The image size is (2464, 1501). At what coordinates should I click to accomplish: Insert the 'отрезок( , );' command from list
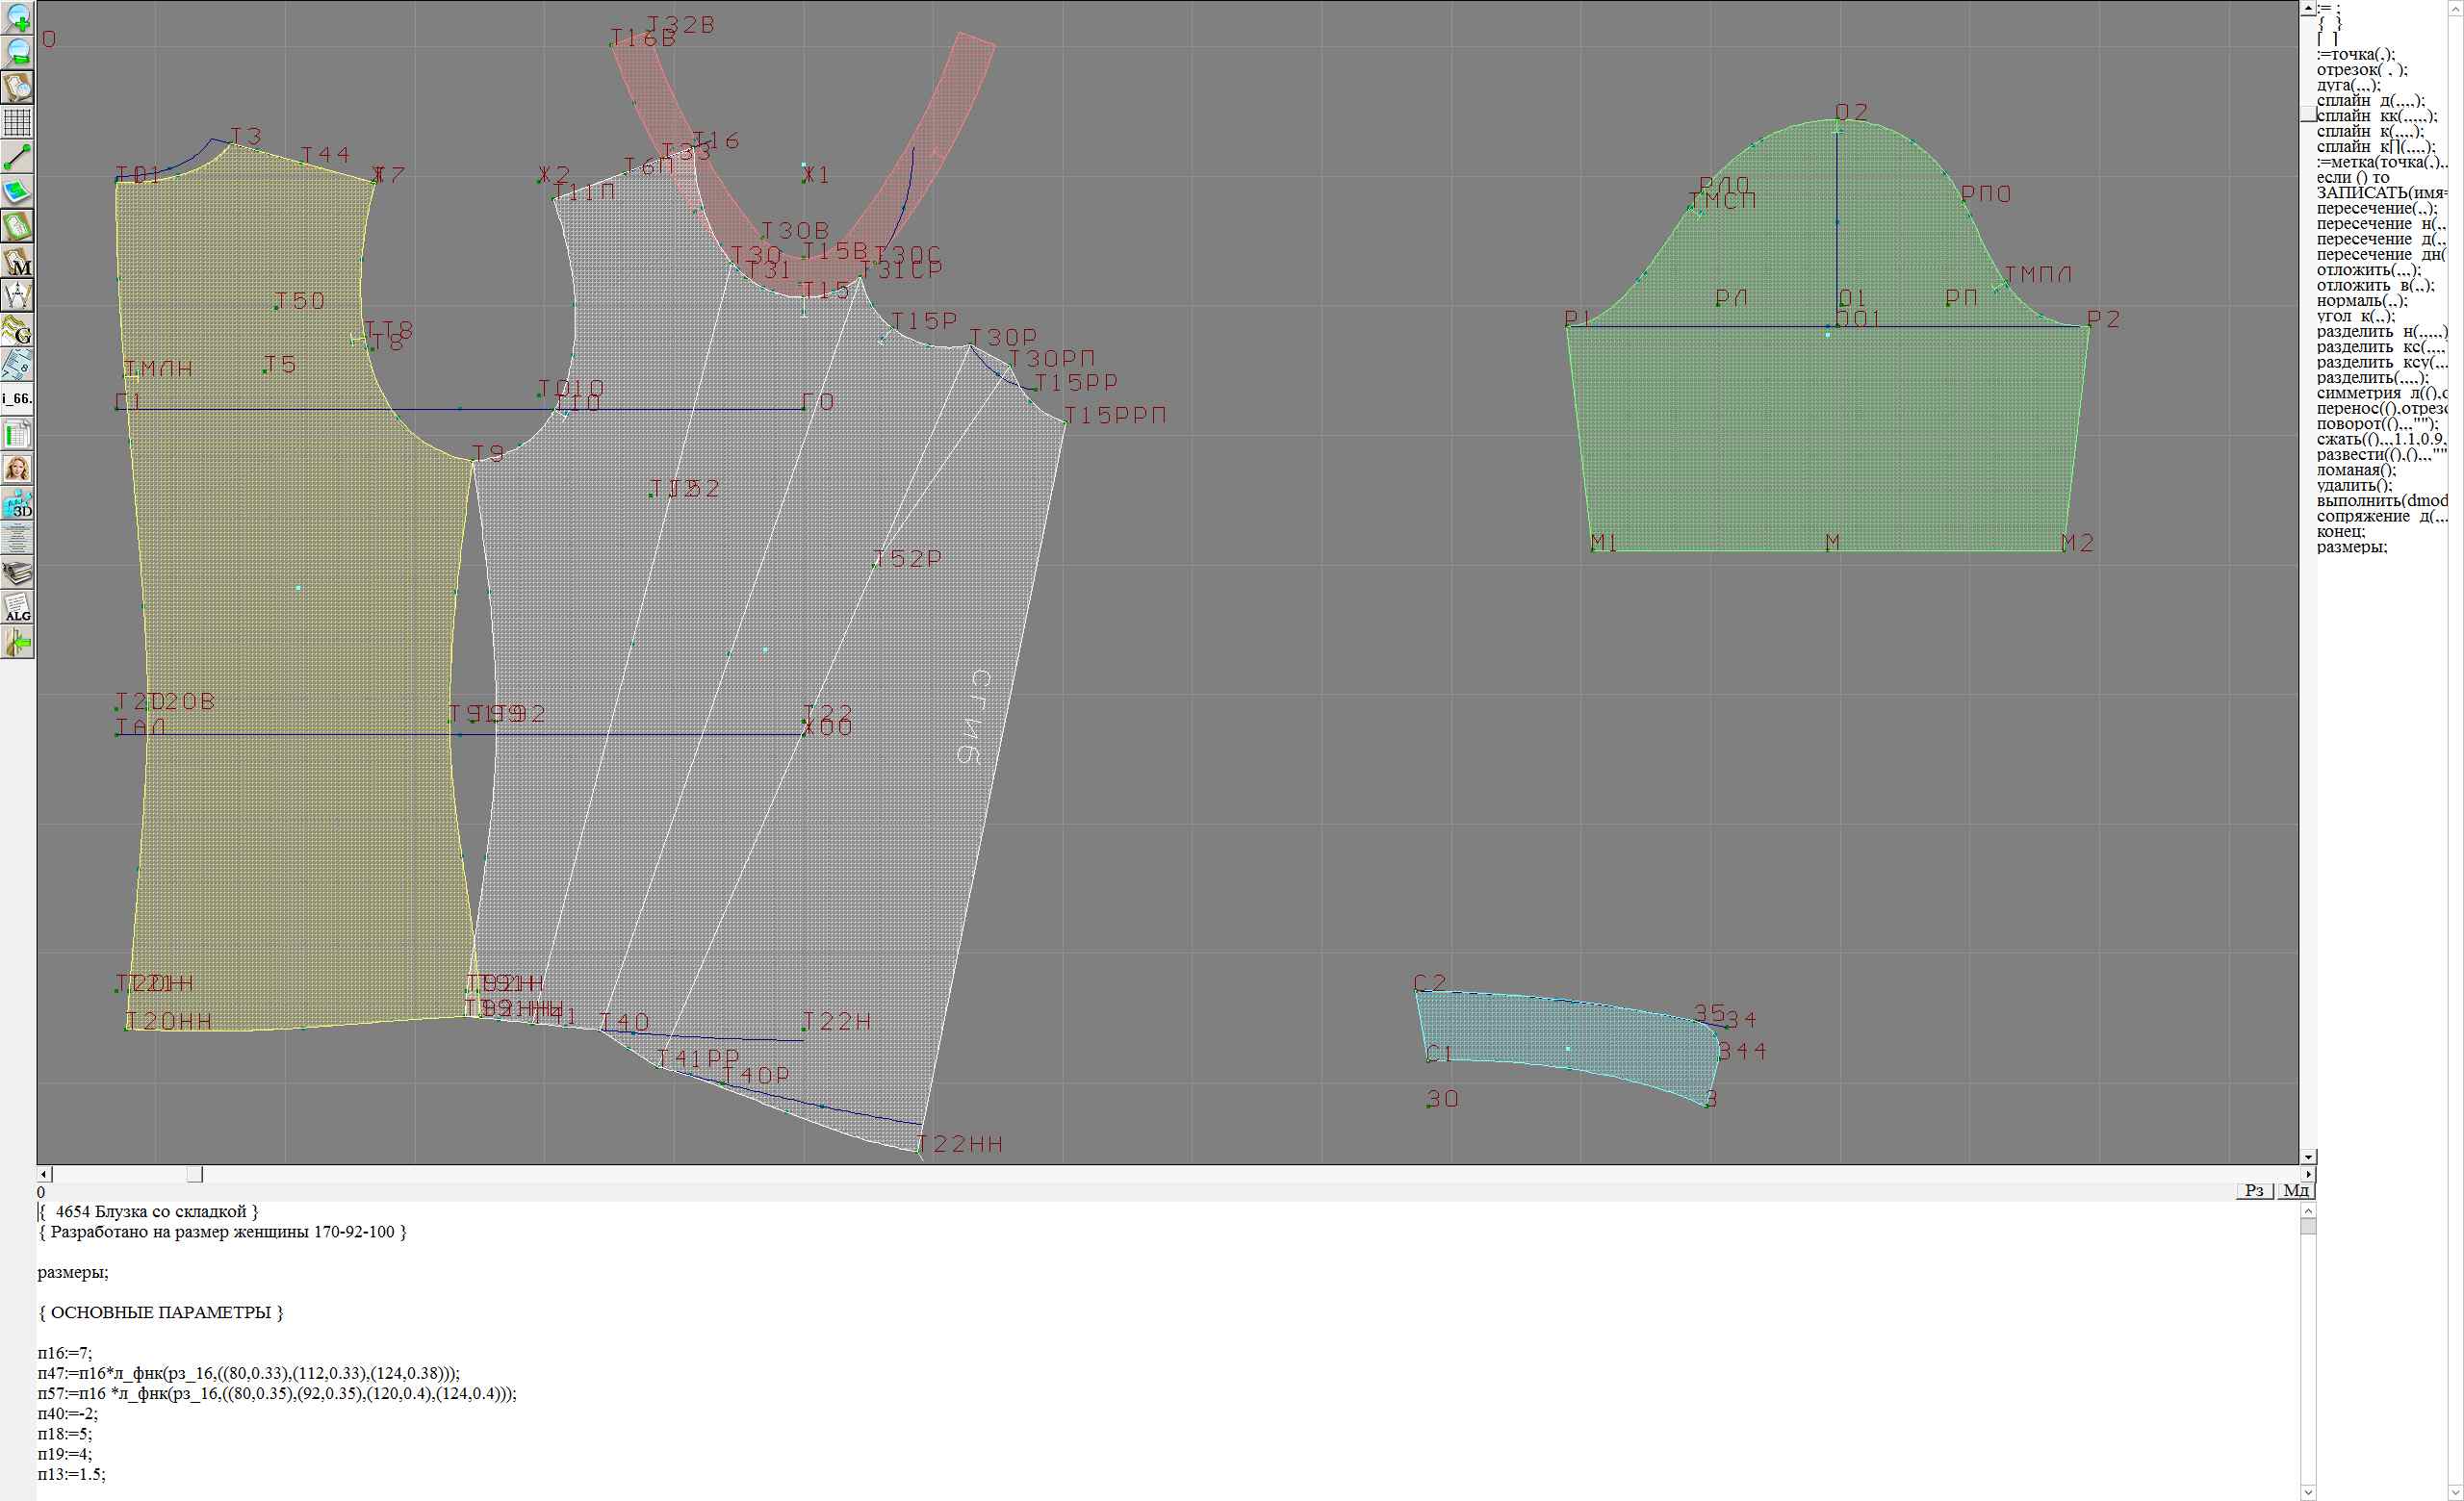click(2362, 70)
